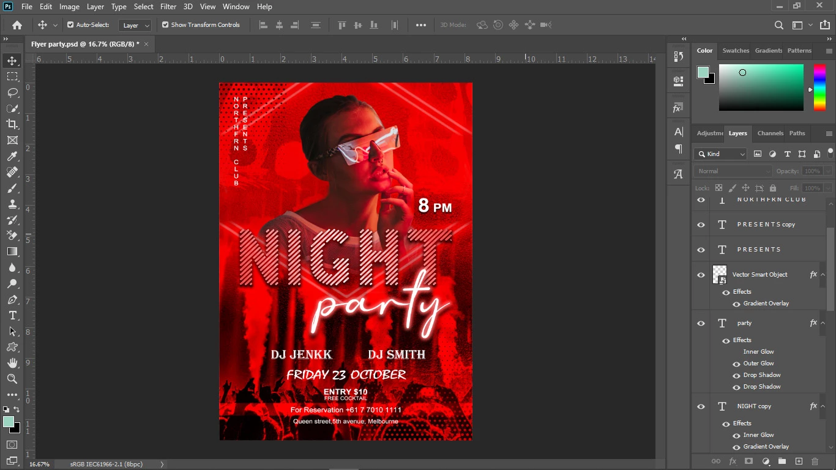Open the Patterns tab
This screenshot has height=470, width=836.
pyautogui.click(x=799, y=51)
